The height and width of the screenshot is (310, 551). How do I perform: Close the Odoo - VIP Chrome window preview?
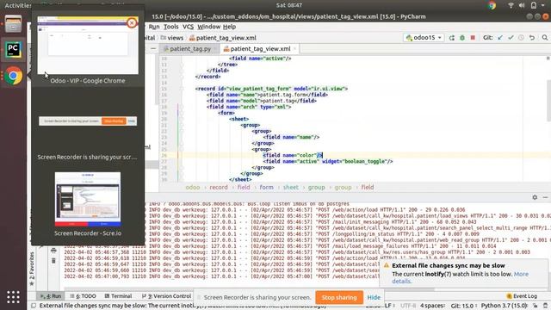[132, 23]
